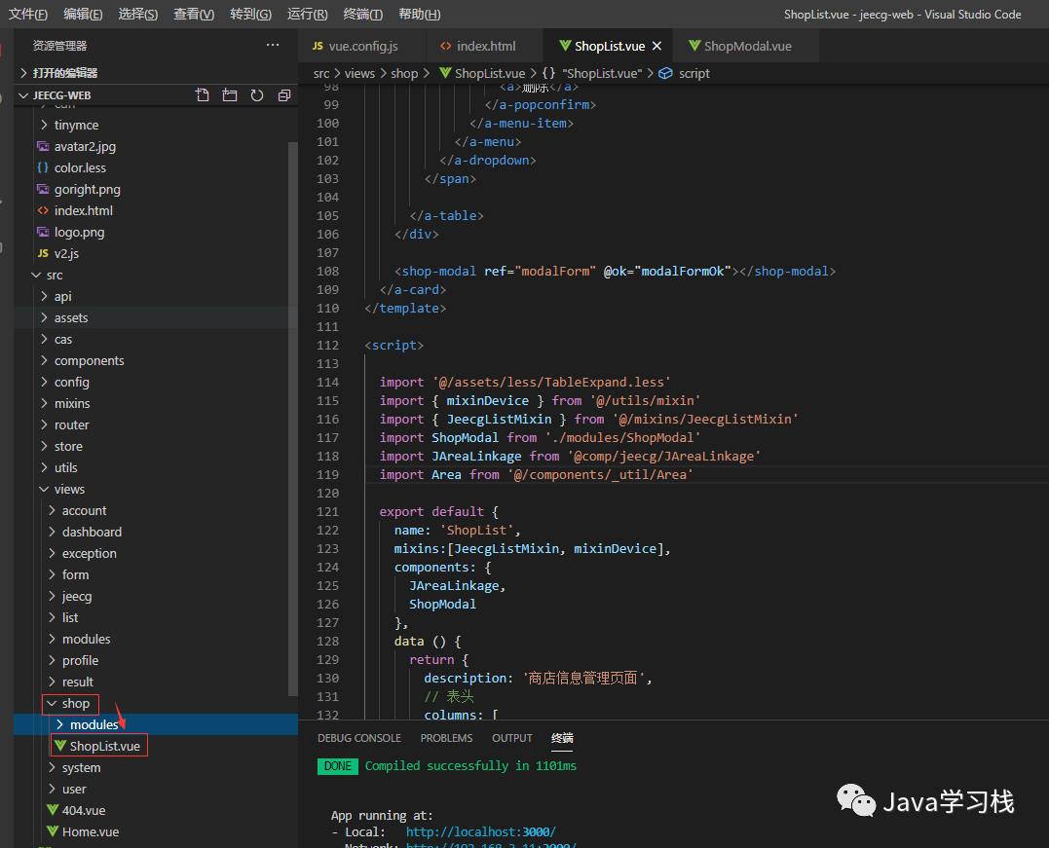Switch to the 终端 panel tab
Image resolution: width=1049 pixels, height=848 pixels.
562,738
